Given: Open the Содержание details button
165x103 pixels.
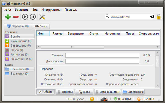Looking at the screenshot, I should [x=133, y=92].
